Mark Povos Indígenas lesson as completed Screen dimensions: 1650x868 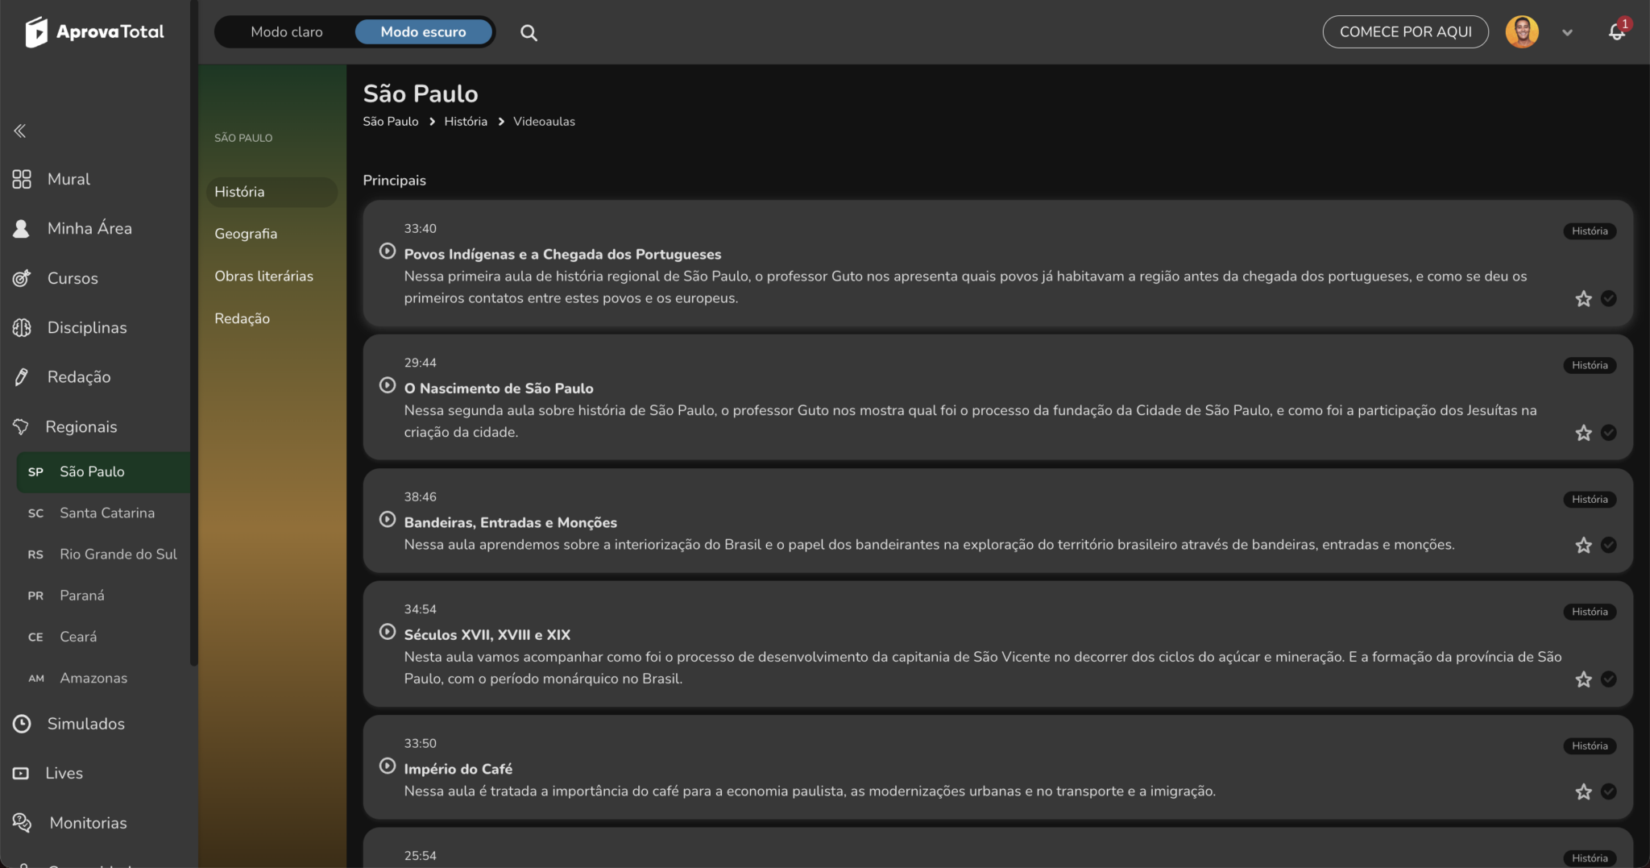1609,299
